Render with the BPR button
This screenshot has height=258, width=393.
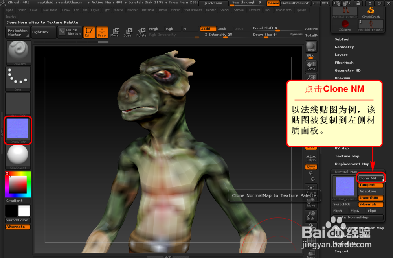pyautogui.click(x=311, y=47)
